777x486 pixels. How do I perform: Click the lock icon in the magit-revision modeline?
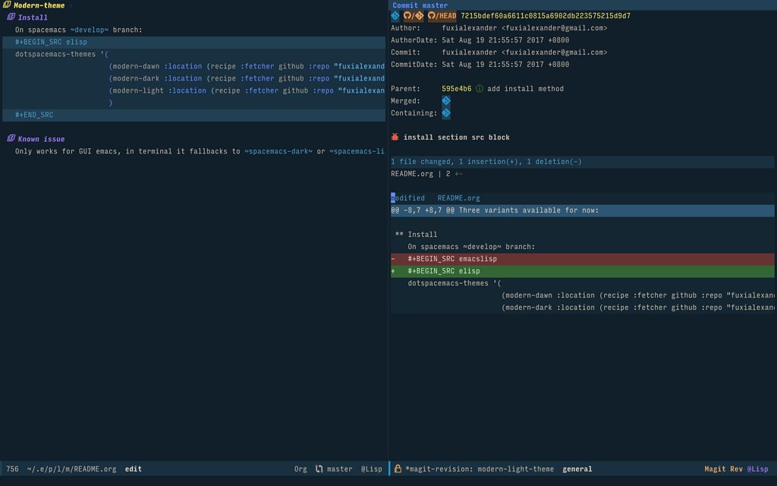[398, 469]
